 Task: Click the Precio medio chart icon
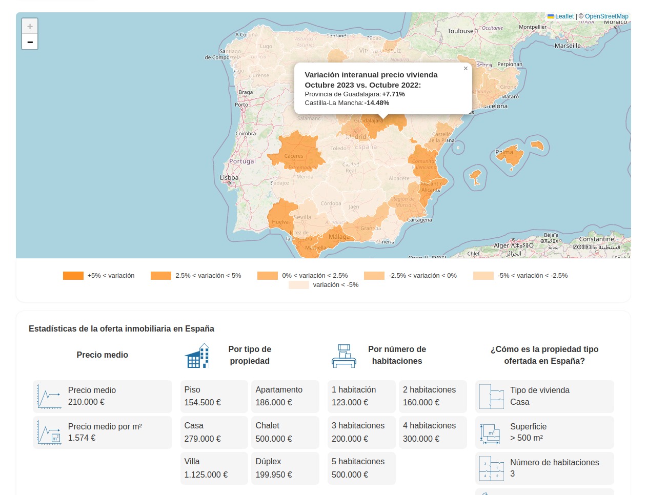tap(49, 397)
